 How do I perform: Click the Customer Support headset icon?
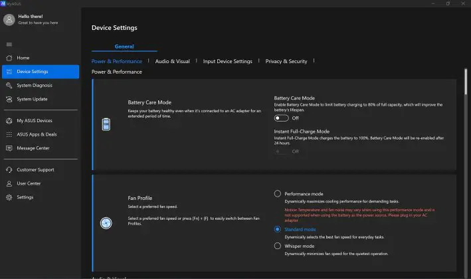point(9,169)
